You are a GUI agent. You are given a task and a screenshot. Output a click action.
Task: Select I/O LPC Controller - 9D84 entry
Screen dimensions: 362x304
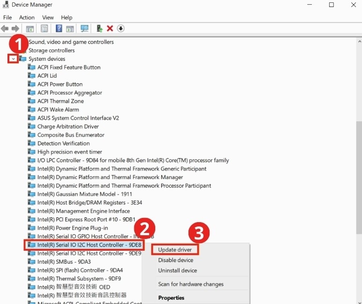click(x=133, y=160)
